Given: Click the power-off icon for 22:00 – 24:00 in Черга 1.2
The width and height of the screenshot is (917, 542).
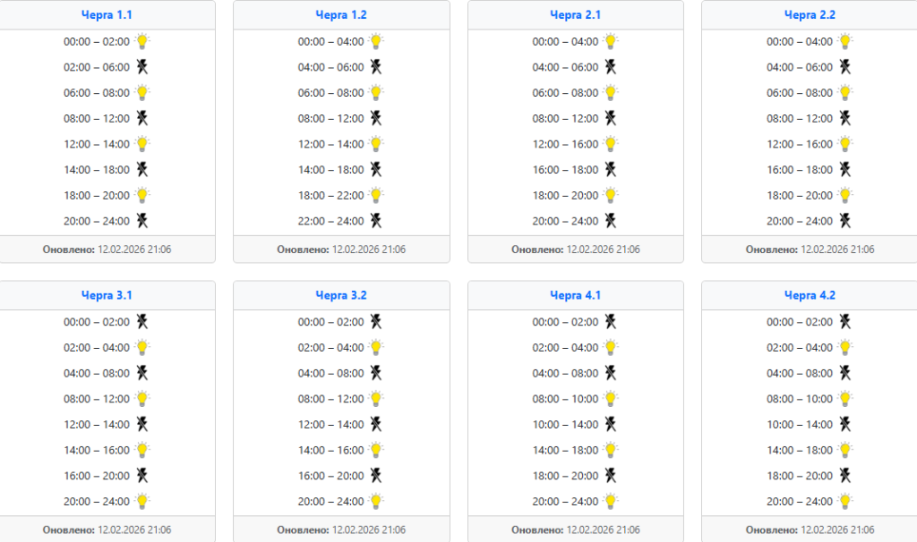Looking at the screenshot, I should click(376, 220).
